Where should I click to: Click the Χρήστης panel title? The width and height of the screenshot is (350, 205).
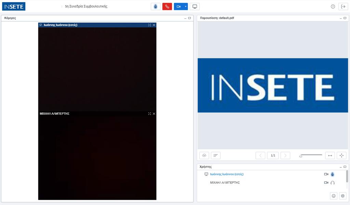click(205, 167)
